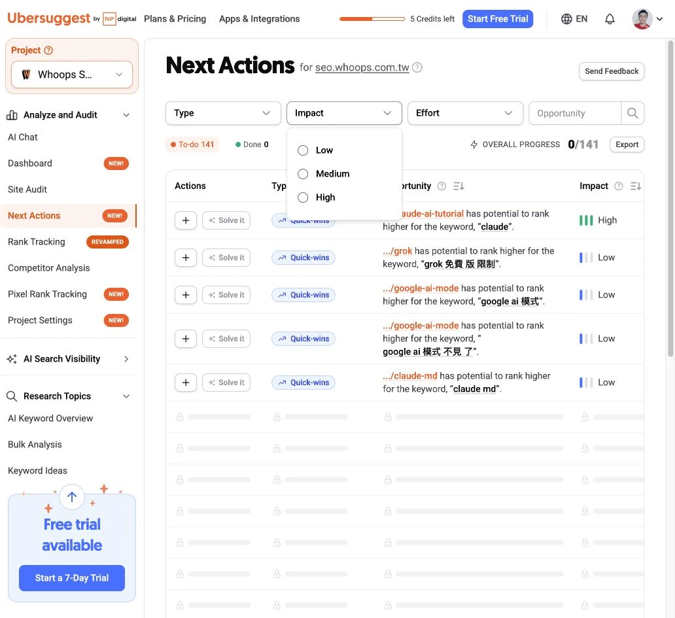This screenshot has height=618, width=675.
Task: Collapse the Research Topics section
Action: tap(126, 396)
